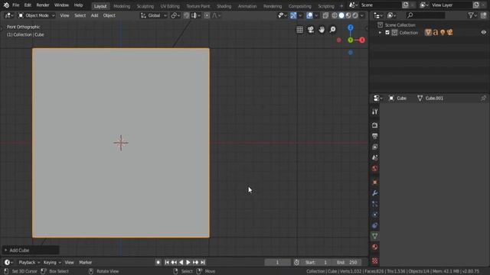Viewport: 490px width, 275px height.
Task: Open the Particles properties tab
Action: pyautogui.click(x=374, y=204)
